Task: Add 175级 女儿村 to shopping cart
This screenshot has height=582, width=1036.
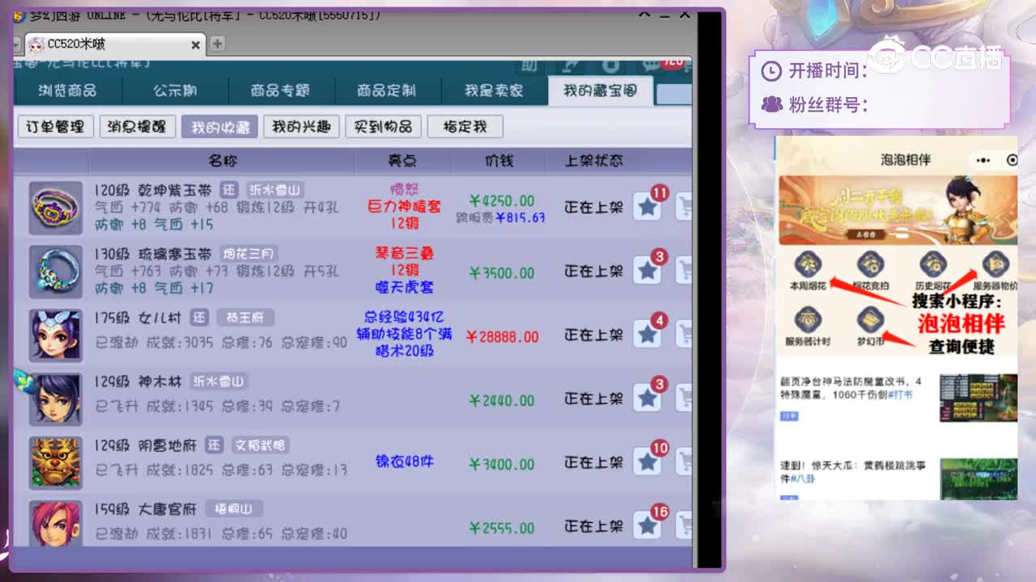Action: coord(684,334)
